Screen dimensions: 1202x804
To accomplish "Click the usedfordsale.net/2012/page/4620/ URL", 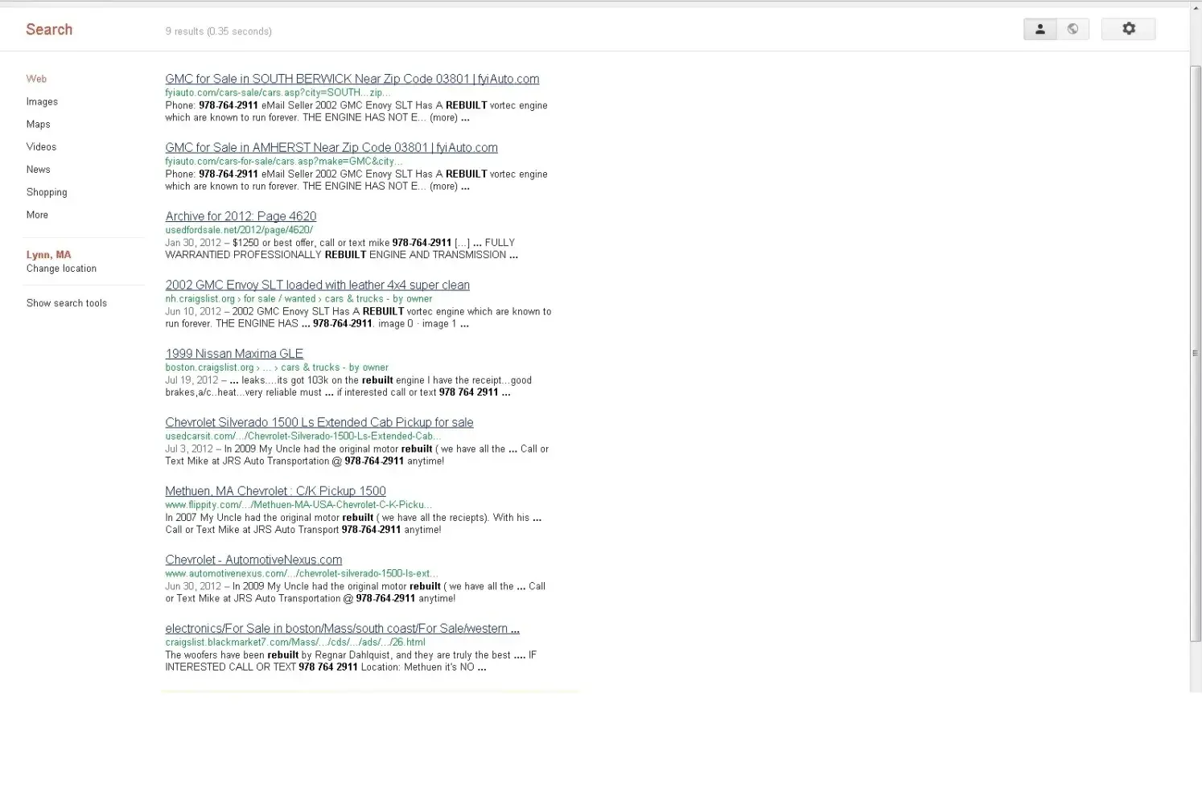I will pos(239,230).
